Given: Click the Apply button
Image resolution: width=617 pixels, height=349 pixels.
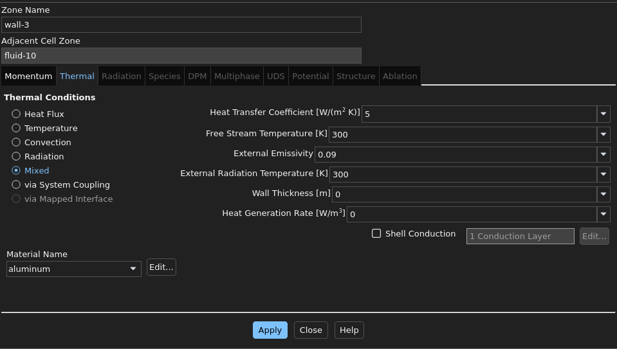Looking at the screenshot, I should point(270,330).
